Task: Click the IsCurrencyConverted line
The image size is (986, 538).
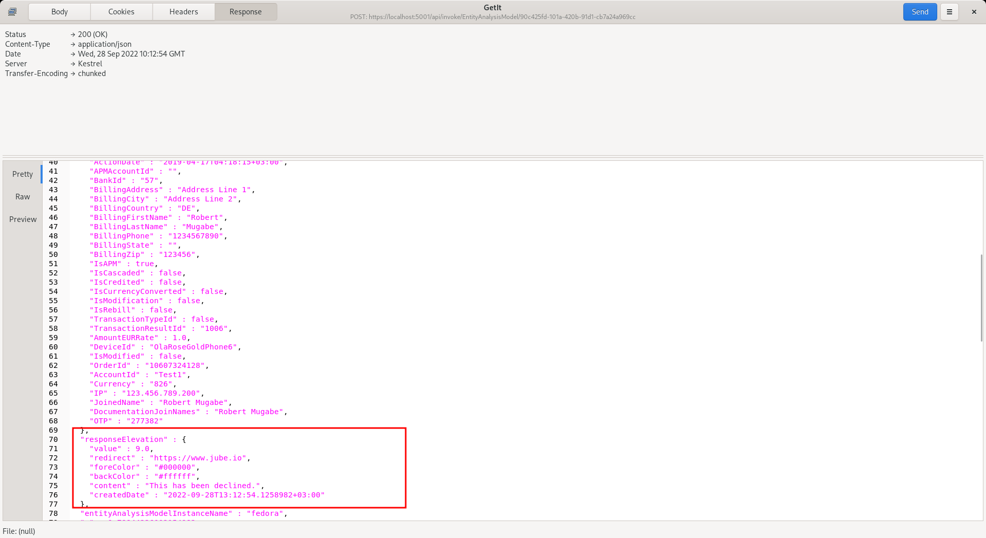Action: pos(158,291)
